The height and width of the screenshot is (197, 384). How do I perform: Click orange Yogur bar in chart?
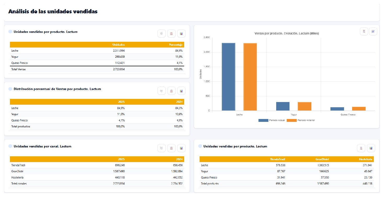[x=305, y=106]
